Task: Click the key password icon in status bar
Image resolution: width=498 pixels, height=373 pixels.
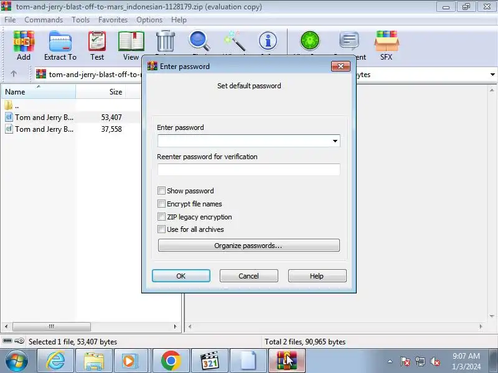Action: tap(19, 341)
